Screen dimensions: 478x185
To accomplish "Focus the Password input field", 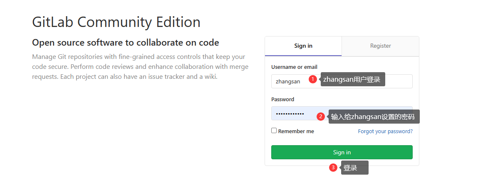I will 342,114.
